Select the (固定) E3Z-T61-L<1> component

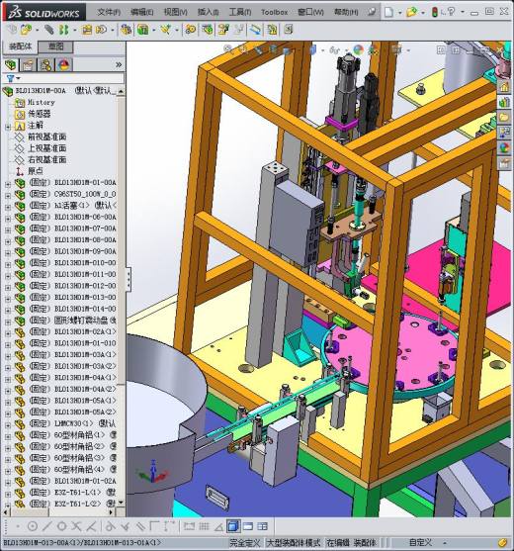tap(73, 493)
